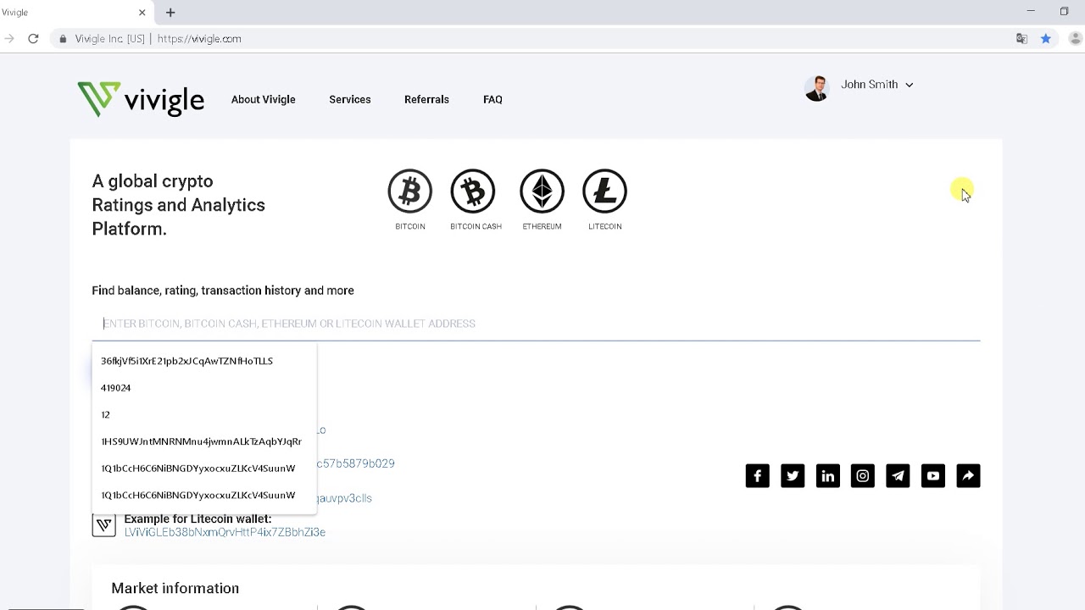
Task: Open the FAQ page
Action: pyautogui.click(x=492, y=99)
